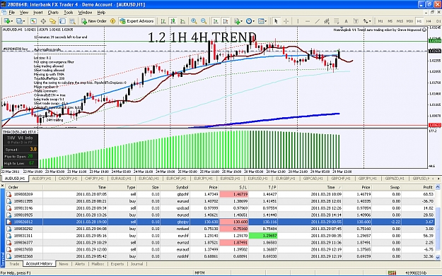Open the Experts tab in Terminal
The height and width of the screenshot is (276, 442).
(117, 264)
